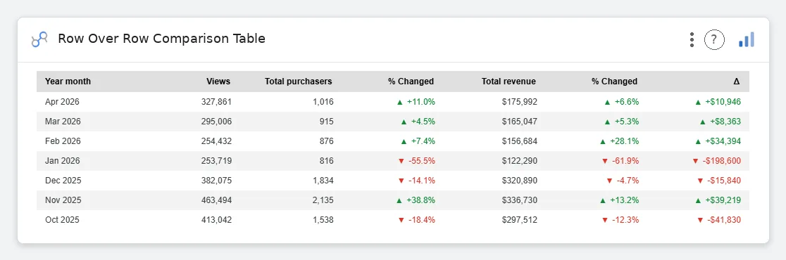Image resolution: width=786 pixels, height=260 pixels.
Task: Click the revenue value $122,290
Action: 519,161
